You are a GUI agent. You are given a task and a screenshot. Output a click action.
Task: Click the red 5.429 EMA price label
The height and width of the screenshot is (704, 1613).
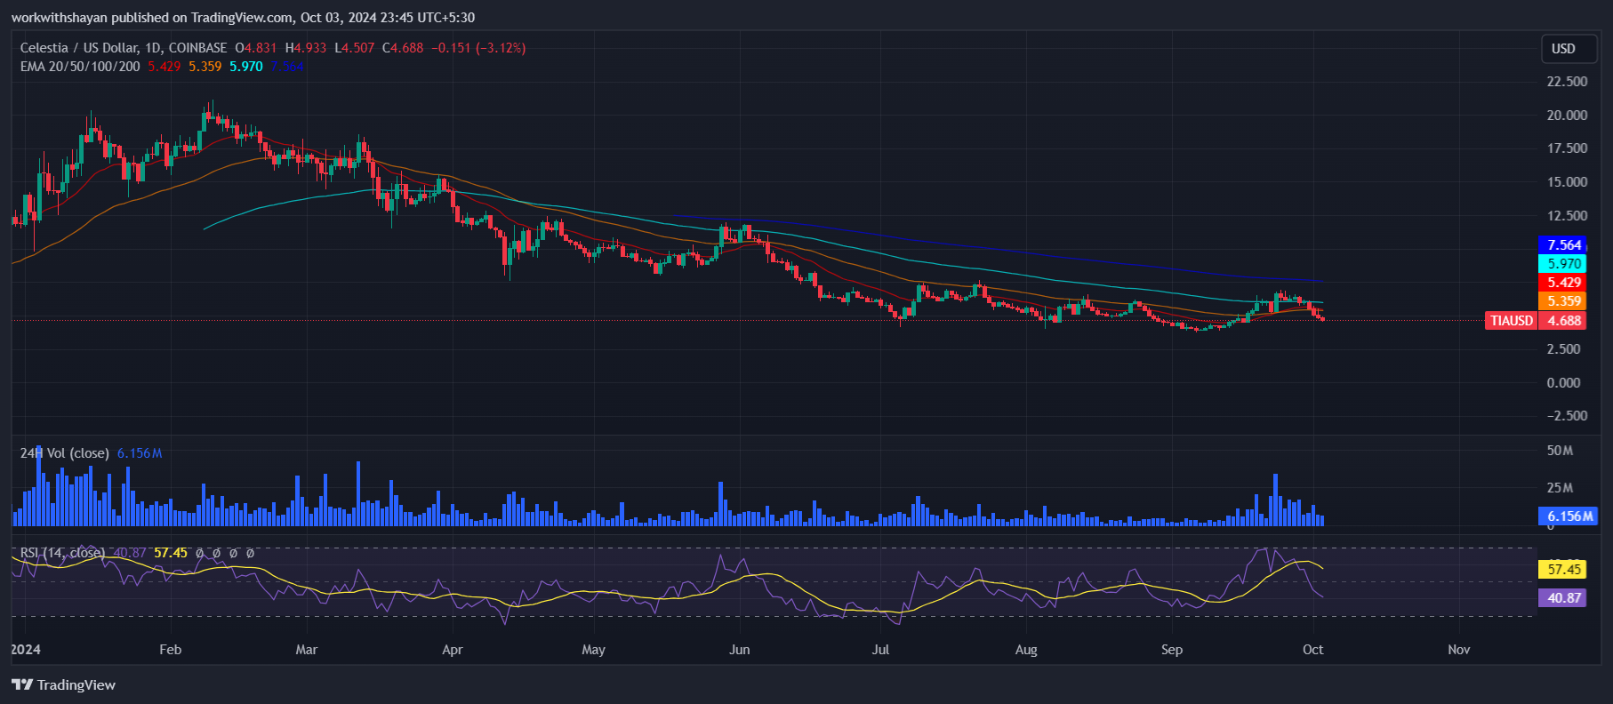tap(1563, 283)
